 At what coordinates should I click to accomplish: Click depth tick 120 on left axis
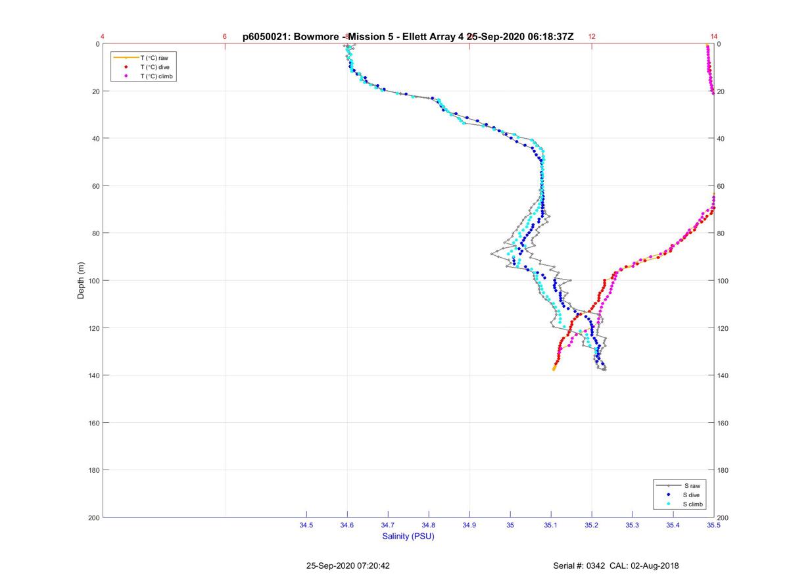pyautogui.click(x=94, y=328)
